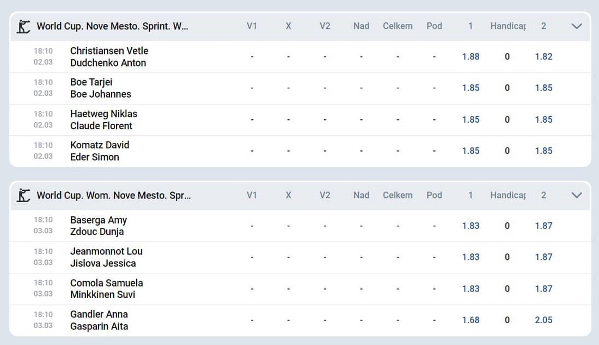Select odds 1.85 for Boe Tarjei

pos(470,88)
